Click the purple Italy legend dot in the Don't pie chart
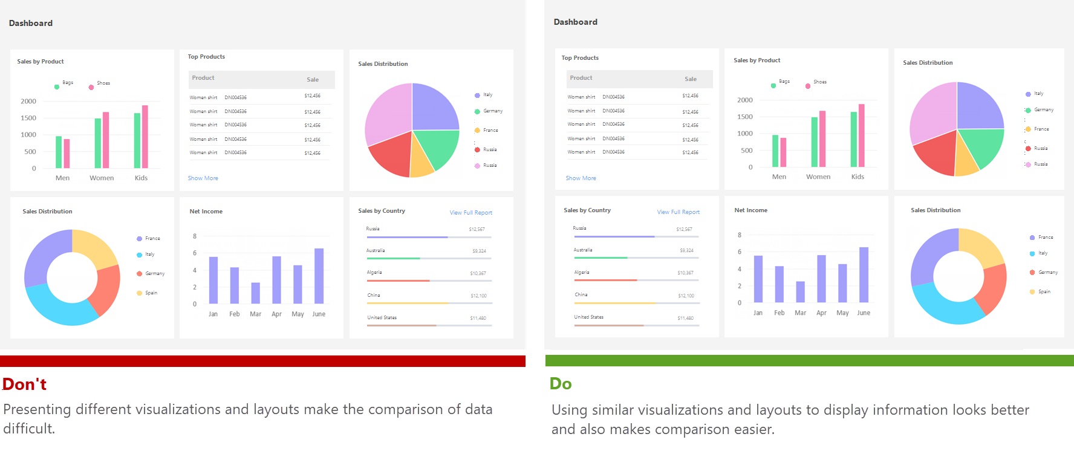The image size is (1074, 454). (477, 96)
